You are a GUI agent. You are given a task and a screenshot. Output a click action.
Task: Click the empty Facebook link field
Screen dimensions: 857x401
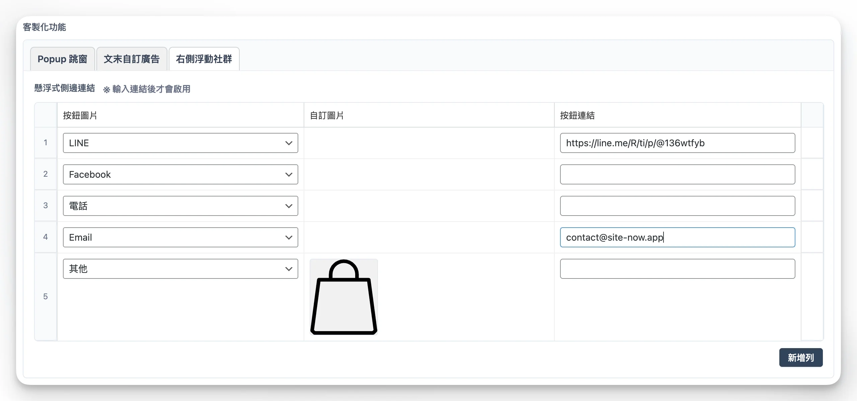click(x=677, y=174)
